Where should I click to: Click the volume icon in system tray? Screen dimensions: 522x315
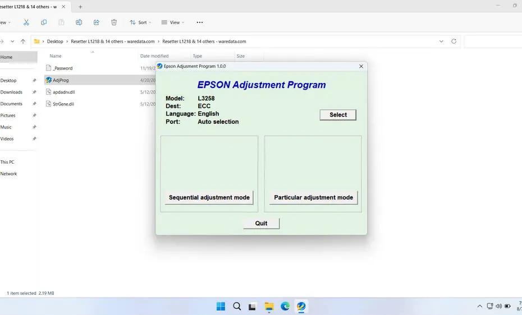point(498,306)
